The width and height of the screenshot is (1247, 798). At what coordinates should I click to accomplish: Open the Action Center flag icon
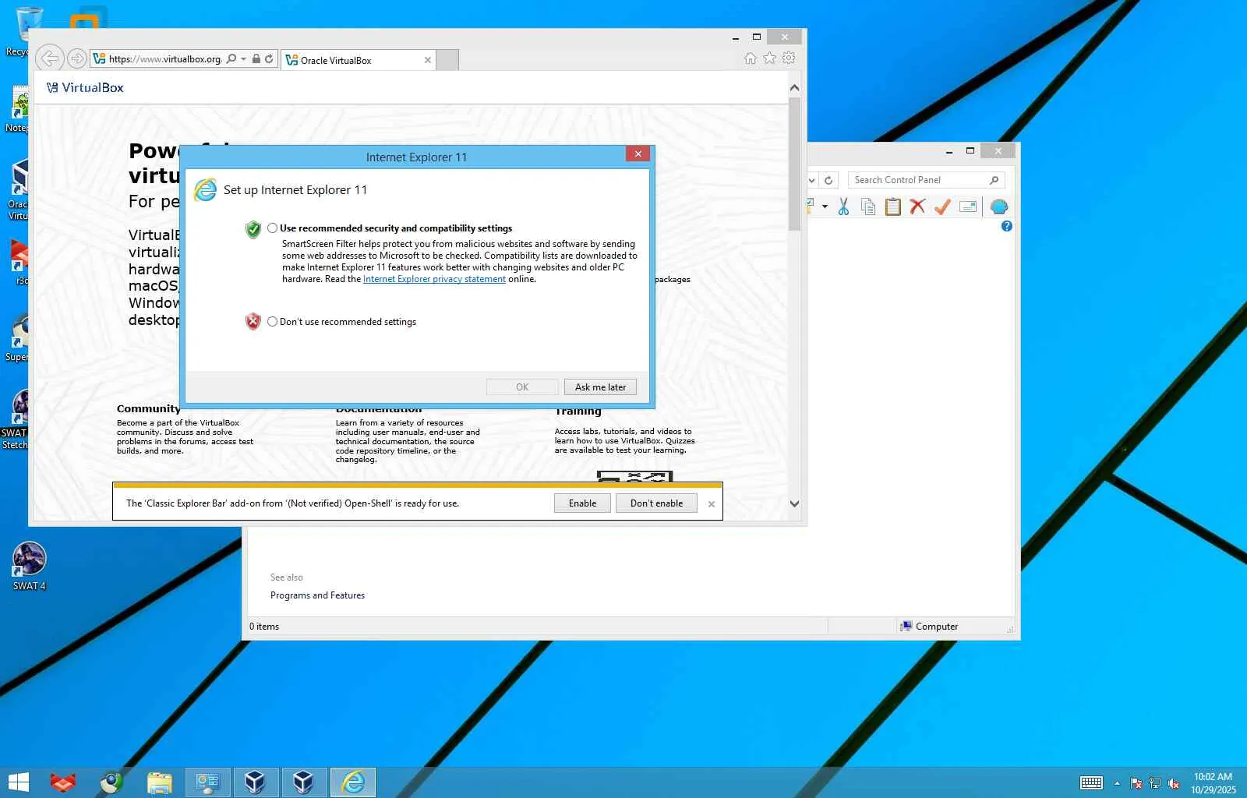click(1136, 783)
